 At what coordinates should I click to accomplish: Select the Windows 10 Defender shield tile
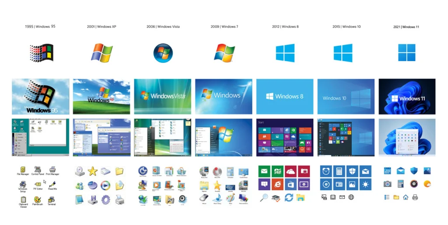point(352,171)
